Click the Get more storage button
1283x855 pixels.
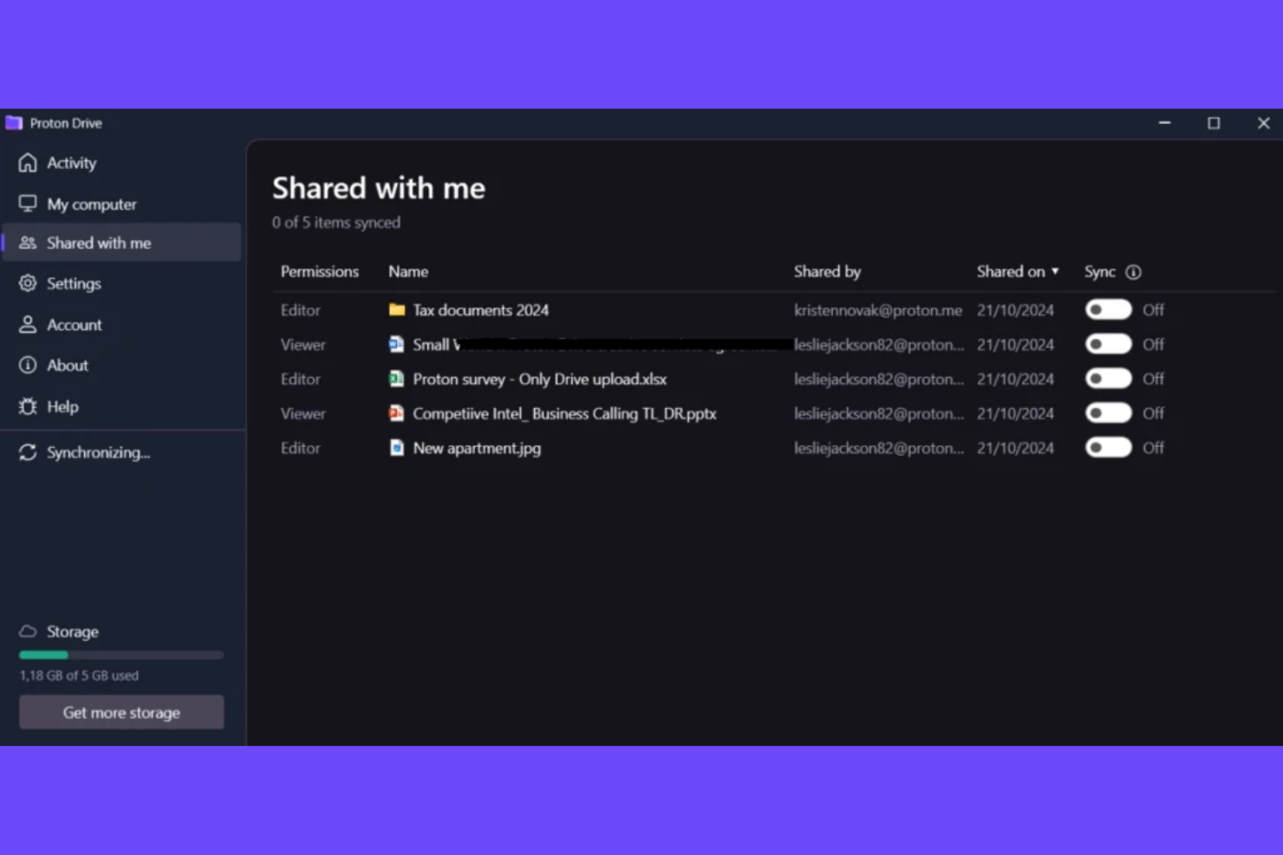tap(121, 712)
